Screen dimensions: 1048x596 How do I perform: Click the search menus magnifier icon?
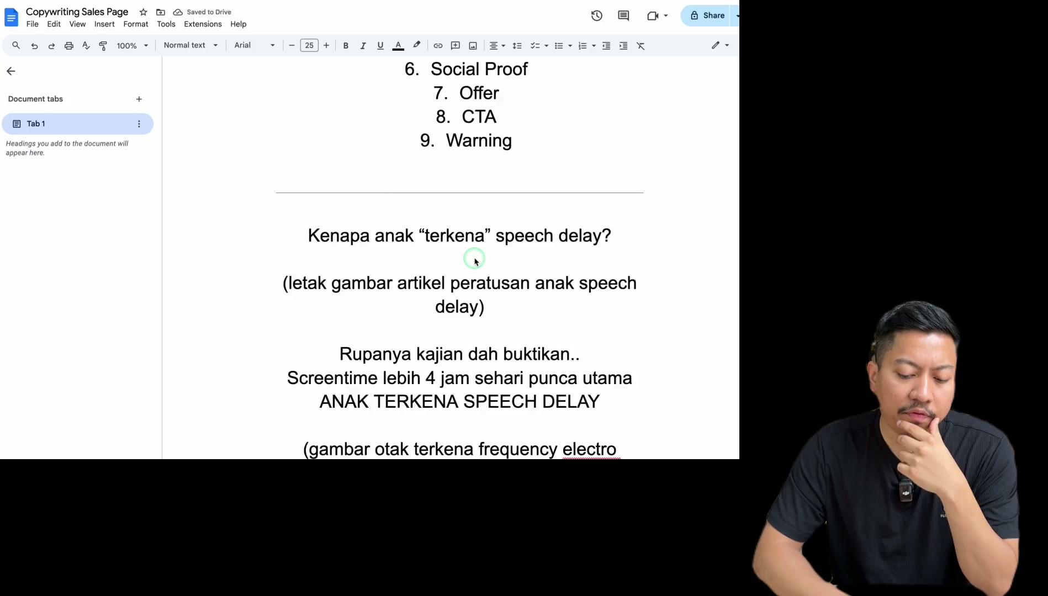pos(16,46)
